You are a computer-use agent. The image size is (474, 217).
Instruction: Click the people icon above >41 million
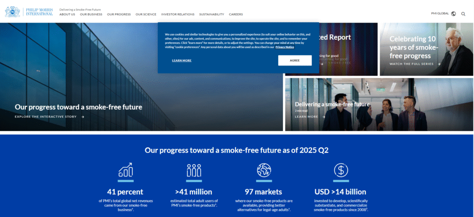(x=194, y=170)
